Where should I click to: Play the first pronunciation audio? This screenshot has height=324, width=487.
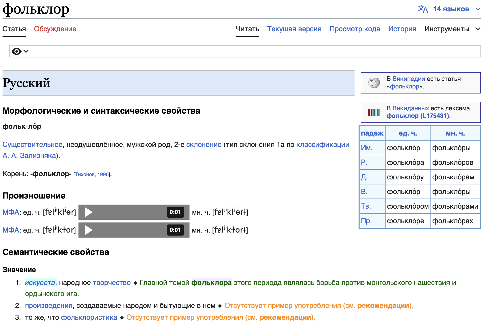pos(88,212)
